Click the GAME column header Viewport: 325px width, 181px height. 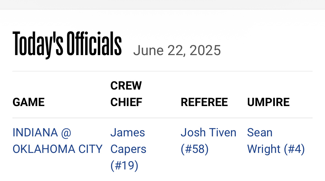tap(29, 102)
